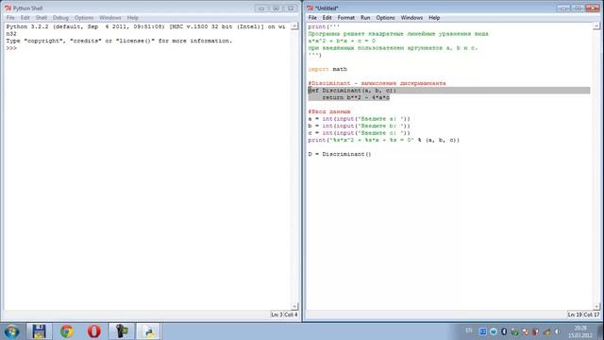Click the Python Shell window title icon
This screenshot has height=340, width=604.
[8, 8]
